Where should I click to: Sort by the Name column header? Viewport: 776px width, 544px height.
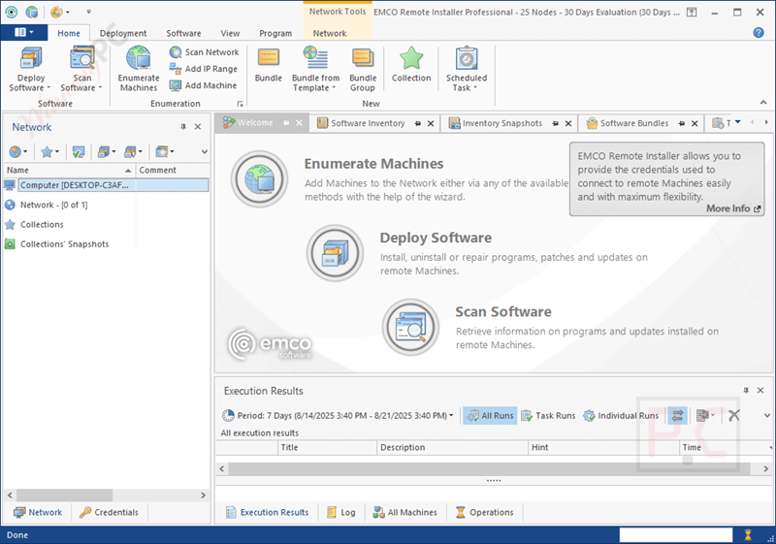pyautogui.click(x=69, y=170)
